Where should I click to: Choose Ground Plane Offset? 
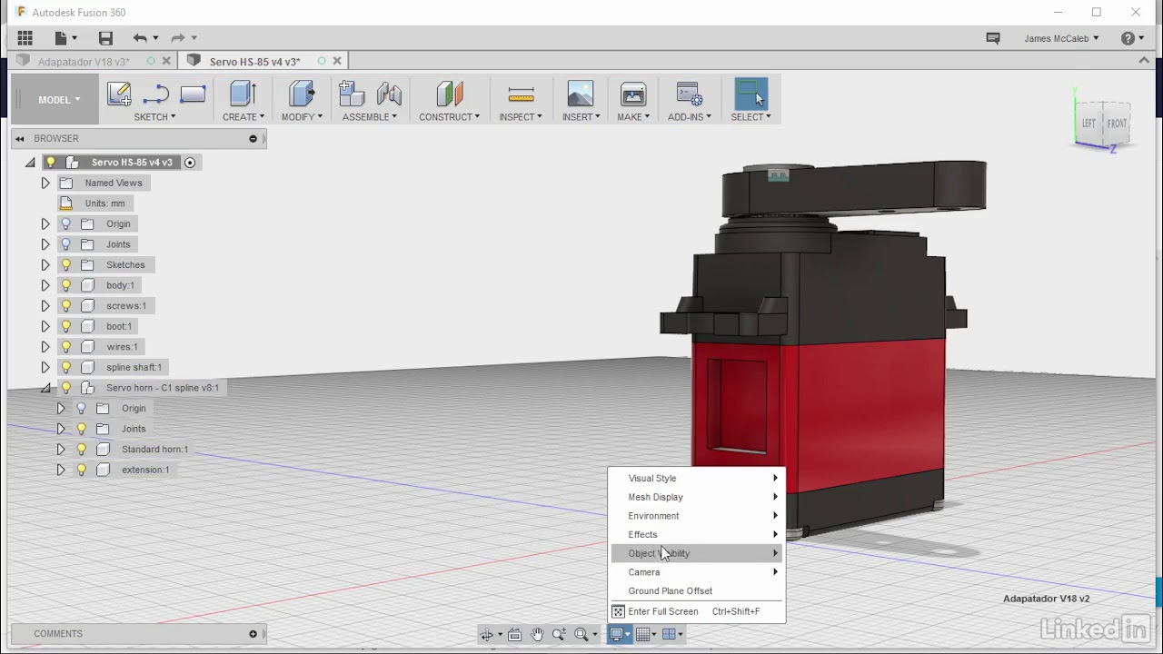pos(697,591)
